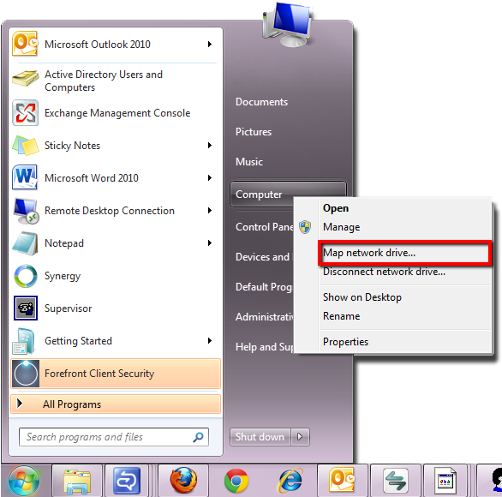Open Music from the Start menu

tap(249, 162)
